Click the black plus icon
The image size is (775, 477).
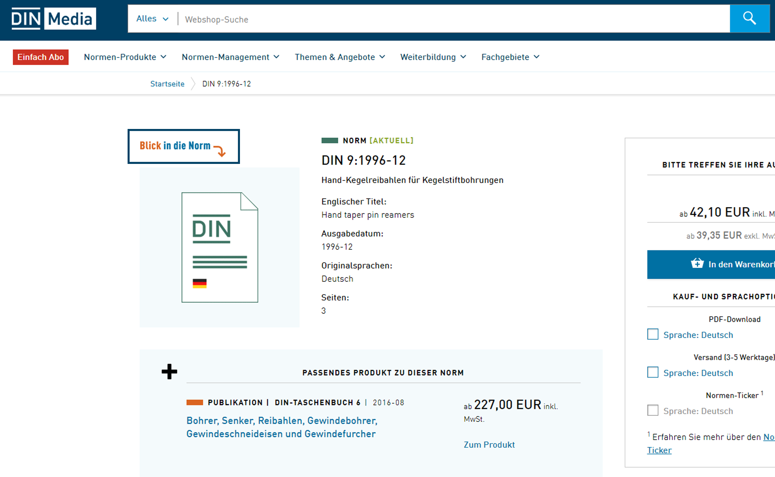[x=169, y=372]
